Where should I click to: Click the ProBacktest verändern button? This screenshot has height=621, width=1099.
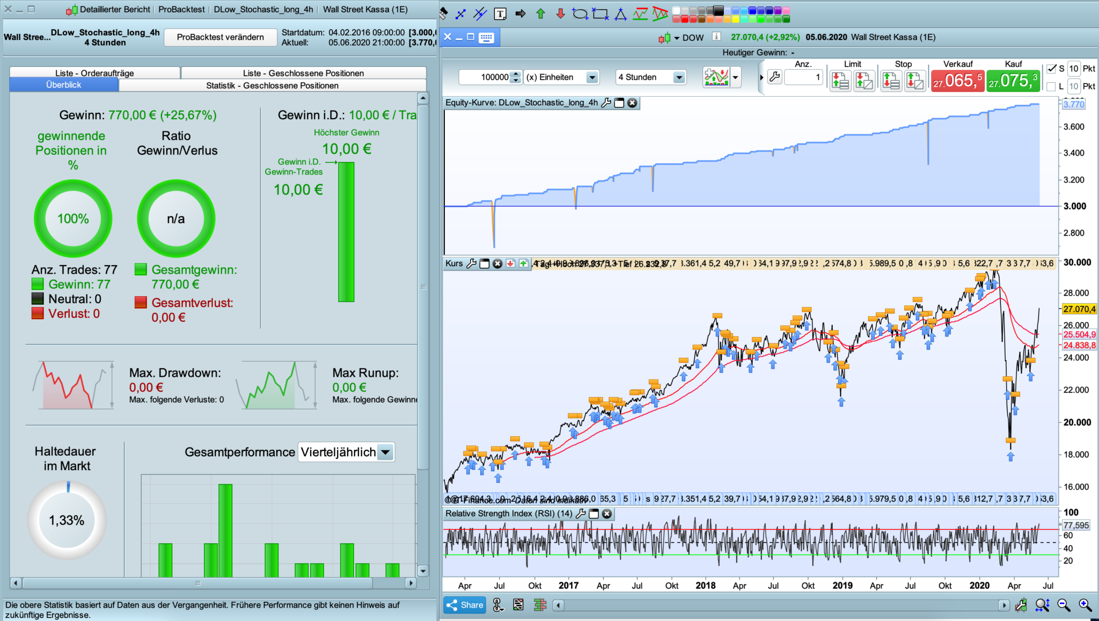[x=221, y=37]
